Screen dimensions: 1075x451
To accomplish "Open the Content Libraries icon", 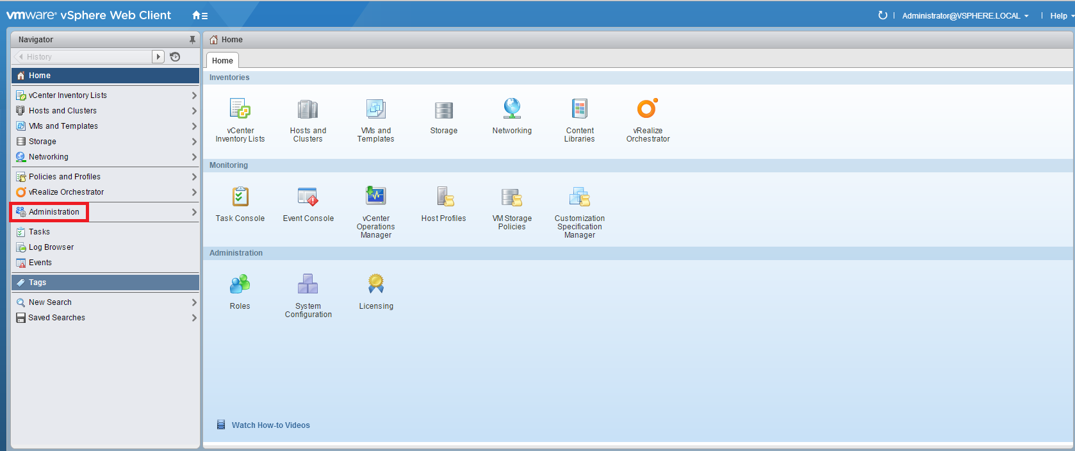I will (580, 109).
